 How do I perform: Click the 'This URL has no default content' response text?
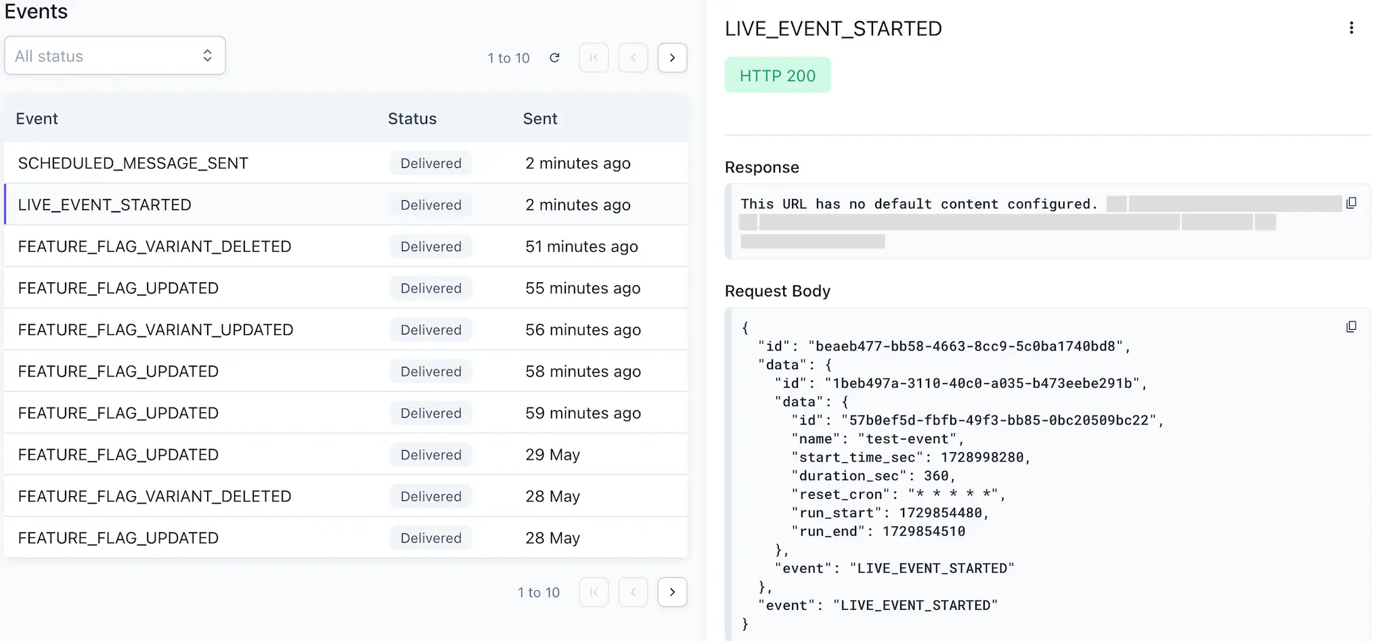pos(919,204)
